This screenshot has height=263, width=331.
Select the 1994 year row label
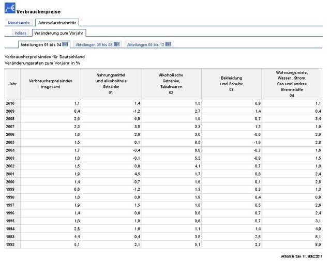coord(10,229)
